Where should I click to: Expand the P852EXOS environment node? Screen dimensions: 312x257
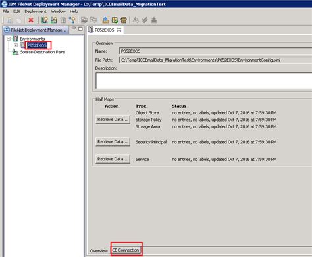tap(16, 45)
